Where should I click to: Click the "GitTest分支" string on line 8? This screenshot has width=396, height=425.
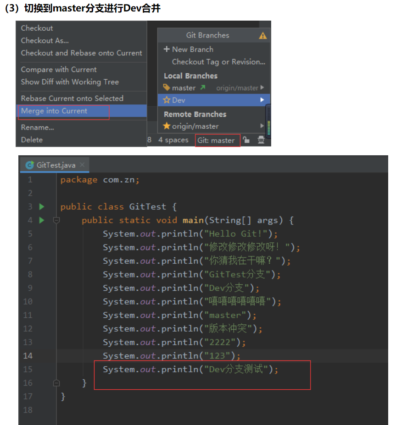[x=237, y=274]
